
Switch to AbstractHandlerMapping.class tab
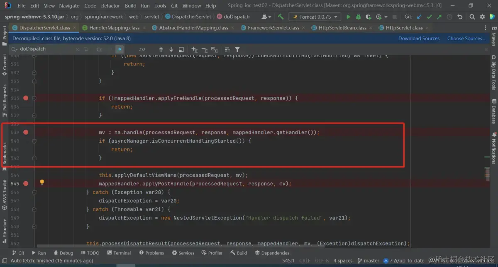[193, 28]
